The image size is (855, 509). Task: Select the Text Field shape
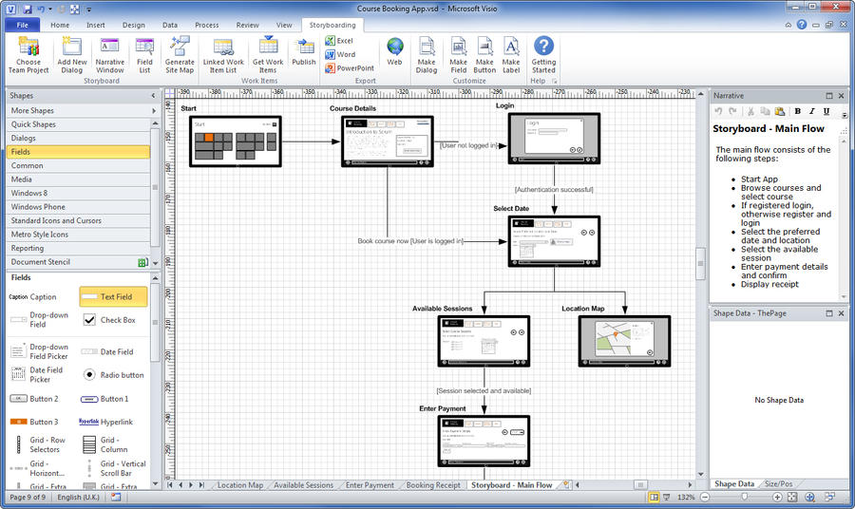tap(113, 296)
